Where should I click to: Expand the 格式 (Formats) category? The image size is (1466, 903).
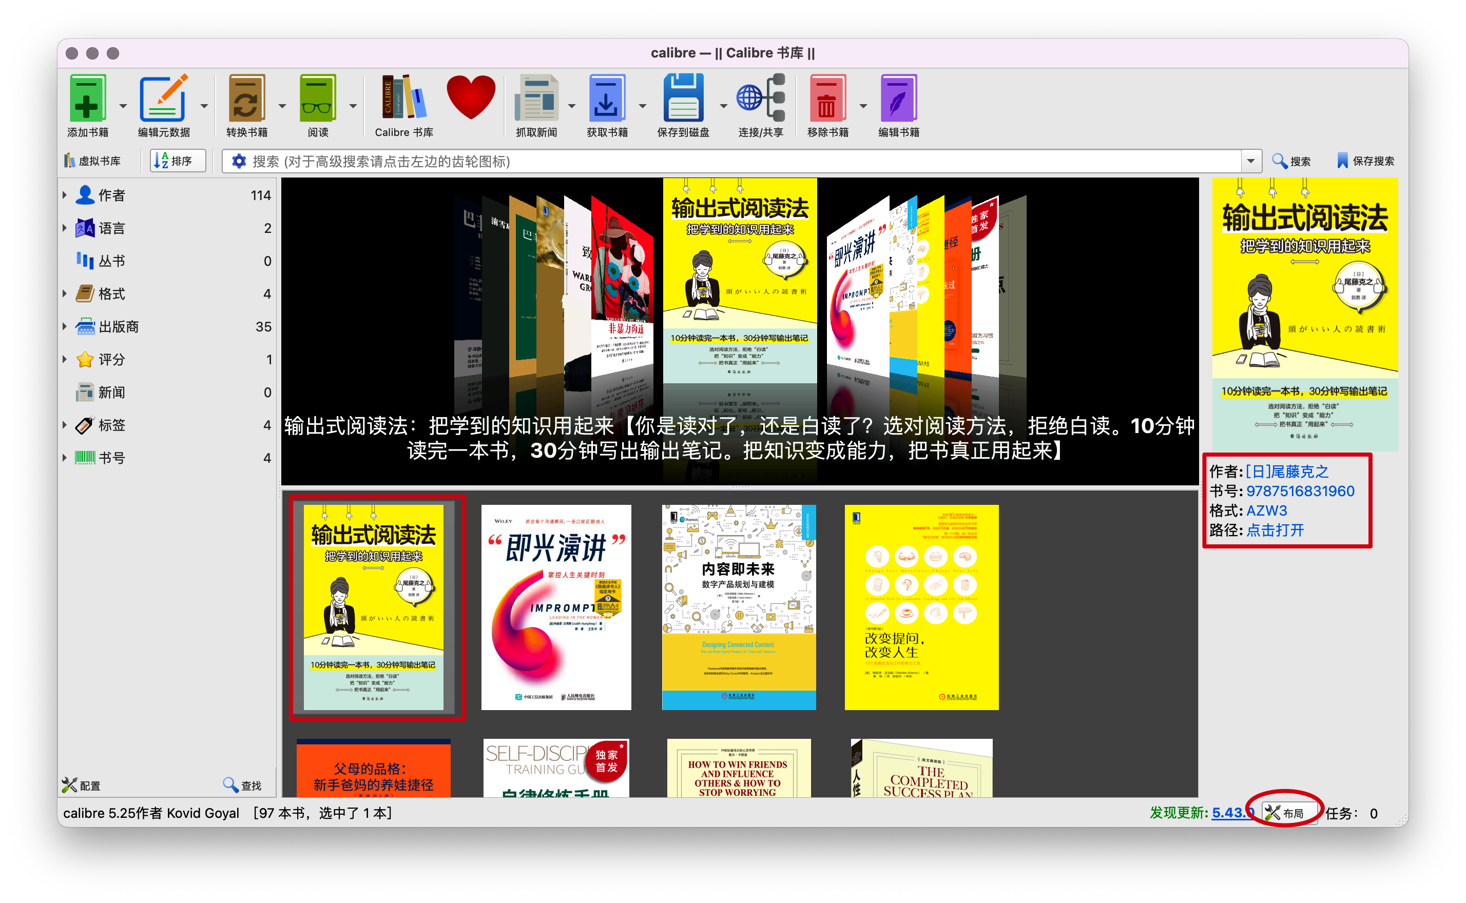[x=65, y=293]
